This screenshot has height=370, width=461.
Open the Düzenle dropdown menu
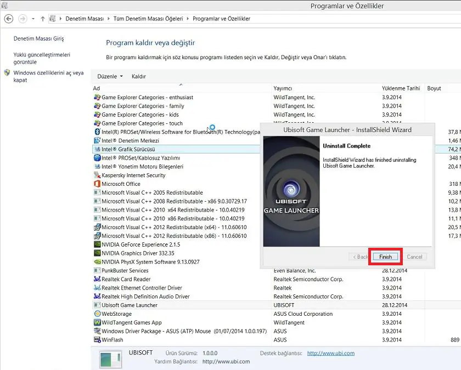[110, 76]
